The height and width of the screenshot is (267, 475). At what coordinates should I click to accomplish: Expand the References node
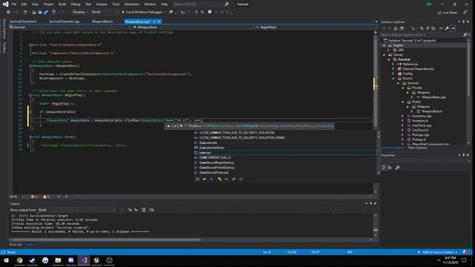[x=393, y=65]
